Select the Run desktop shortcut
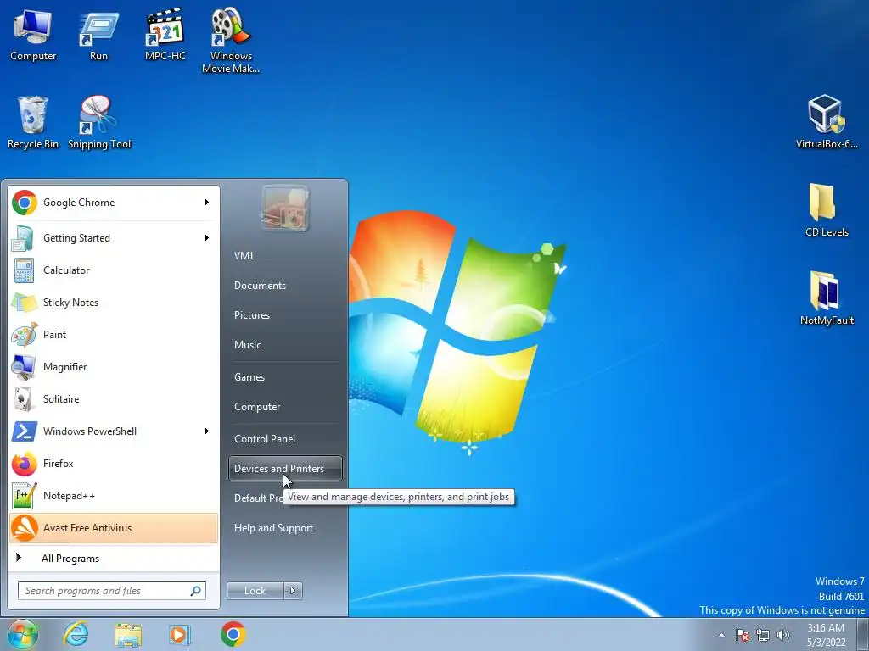 98,36
